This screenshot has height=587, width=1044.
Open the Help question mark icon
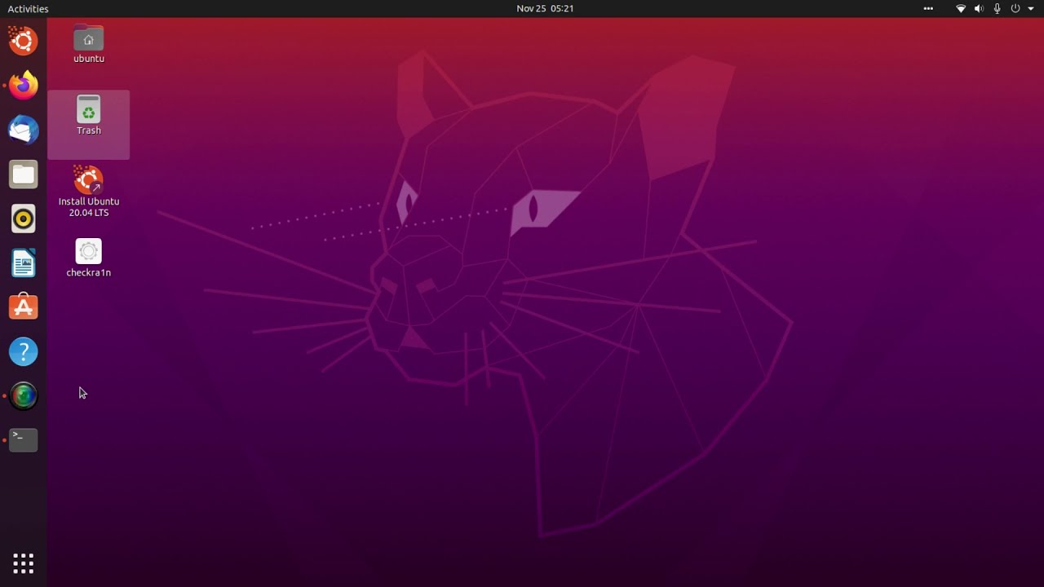pyautogui.click(x=23, y=351)
